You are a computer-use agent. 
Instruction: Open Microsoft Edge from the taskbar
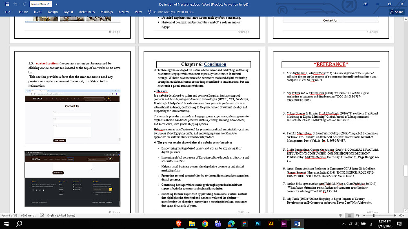pyautogui.click(x=231, y=224)
